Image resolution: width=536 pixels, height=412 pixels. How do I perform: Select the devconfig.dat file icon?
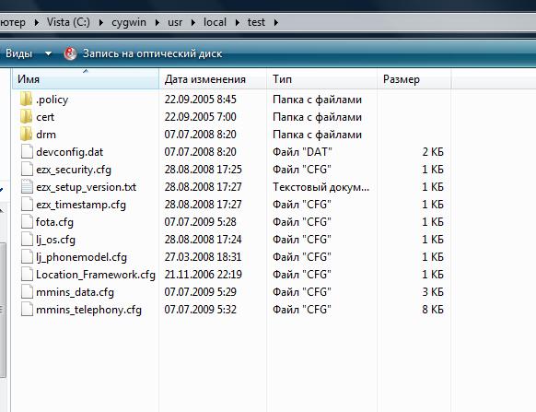point(27,151)
